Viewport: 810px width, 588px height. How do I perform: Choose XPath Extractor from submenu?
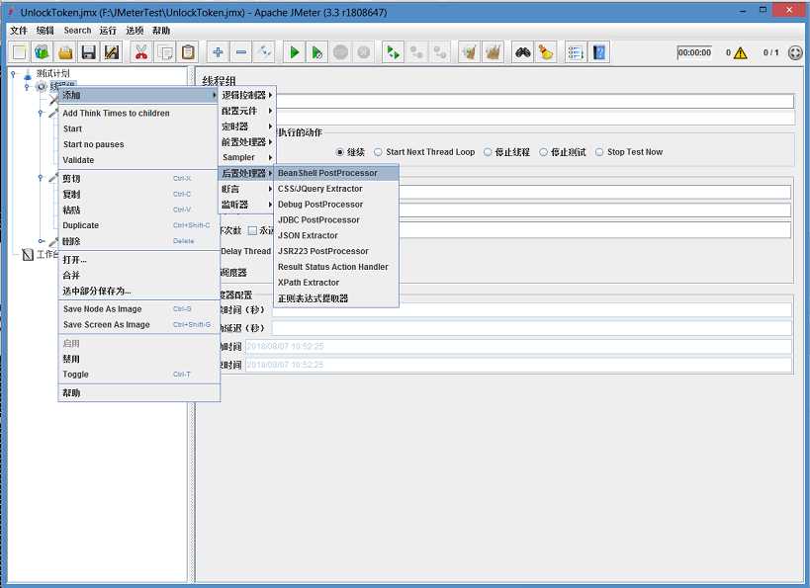(x=336, y=283)
